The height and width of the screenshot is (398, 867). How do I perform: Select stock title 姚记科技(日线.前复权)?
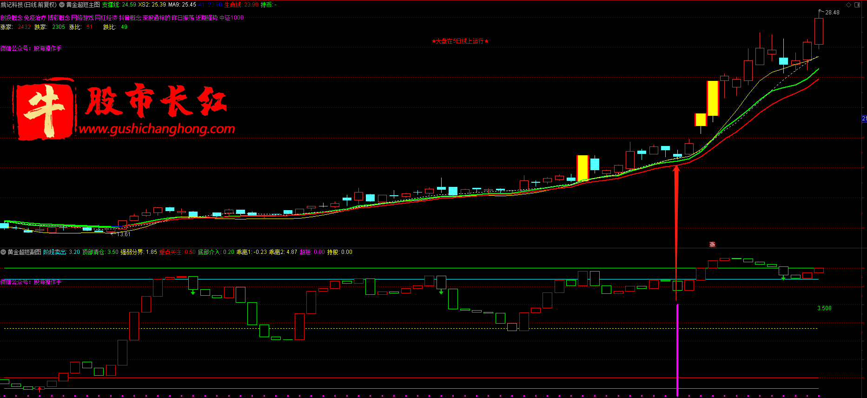click(x=29, y=5)
